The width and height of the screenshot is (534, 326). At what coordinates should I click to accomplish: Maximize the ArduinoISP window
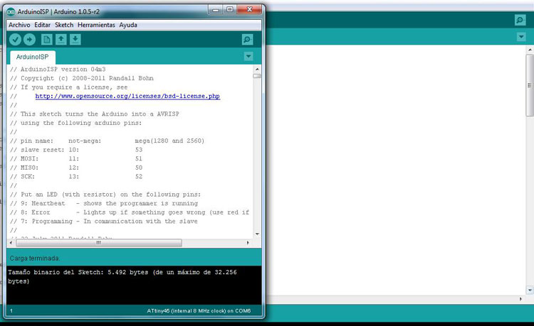(x=230, y=10)
